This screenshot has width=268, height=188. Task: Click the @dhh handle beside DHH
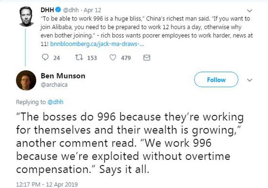tap(71, 10)
